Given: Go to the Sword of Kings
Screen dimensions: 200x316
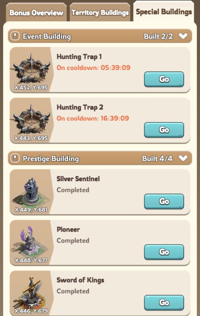Looking at the screenshot, I should click(164, 302).
